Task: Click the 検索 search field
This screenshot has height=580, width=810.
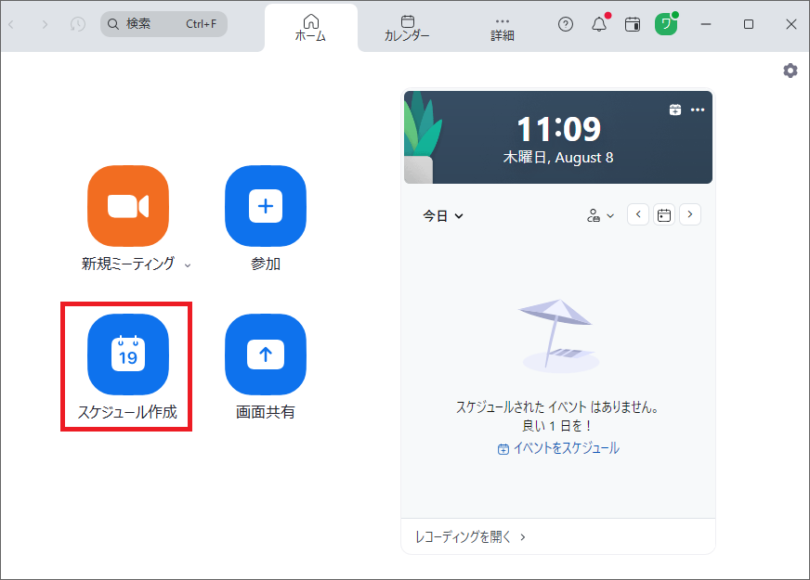Action: [163, 24]
